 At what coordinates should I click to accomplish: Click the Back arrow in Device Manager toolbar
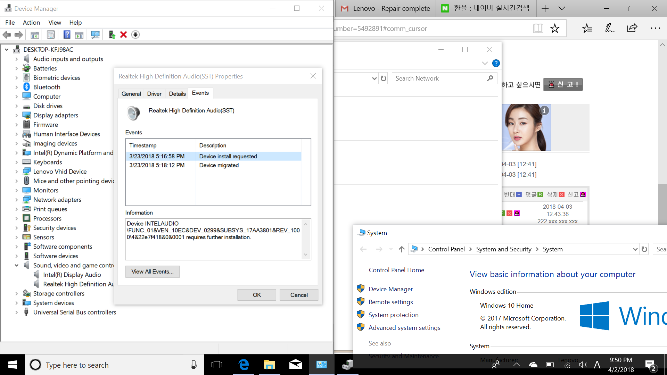click(x=7, y=35)
